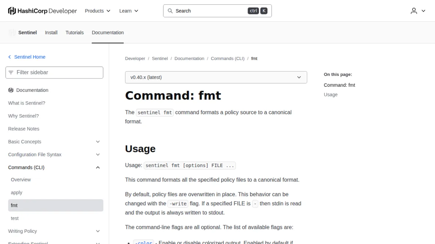Click the ctrl K shortcut badge

(x=258, y=11)
